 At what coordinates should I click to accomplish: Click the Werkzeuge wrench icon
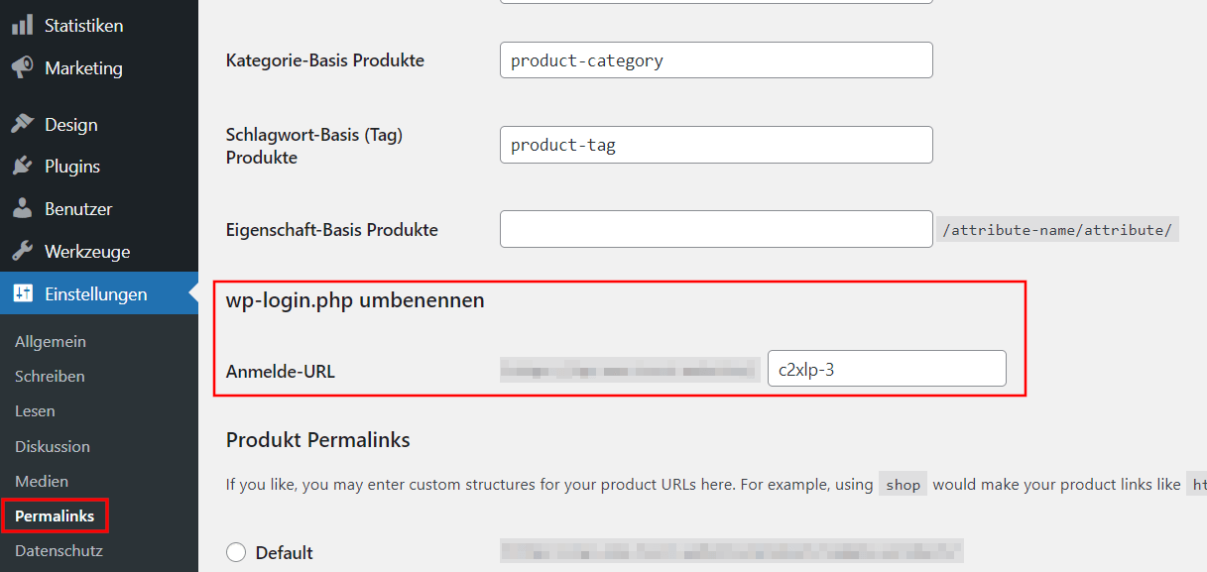(x=22, y=252)
